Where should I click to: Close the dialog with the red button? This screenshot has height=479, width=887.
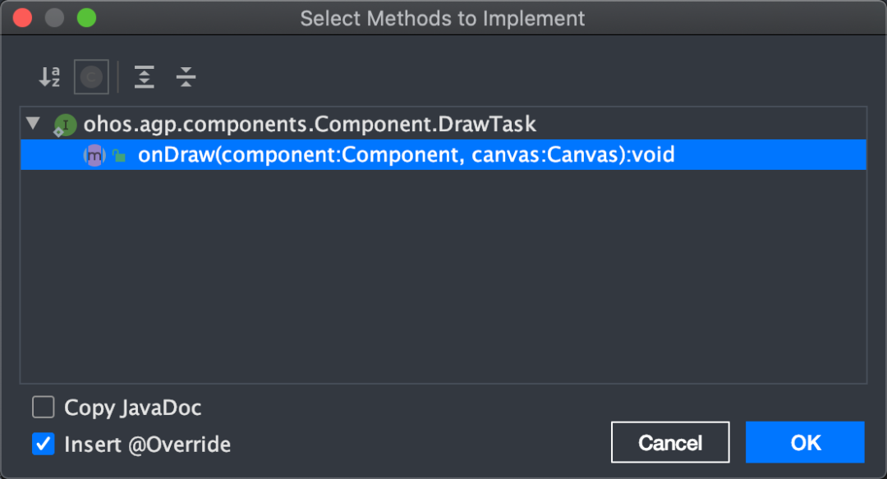pyautogui.click(x=23, y=18)
